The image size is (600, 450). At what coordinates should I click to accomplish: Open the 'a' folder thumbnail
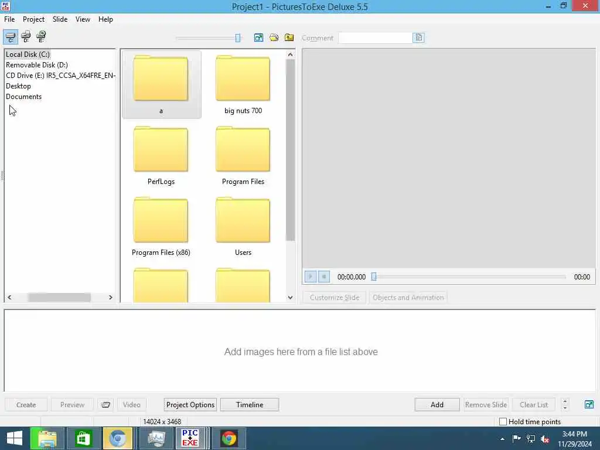coord(161,84)
